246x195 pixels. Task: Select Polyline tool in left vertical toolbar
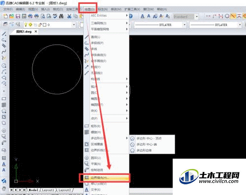(4, 40)
